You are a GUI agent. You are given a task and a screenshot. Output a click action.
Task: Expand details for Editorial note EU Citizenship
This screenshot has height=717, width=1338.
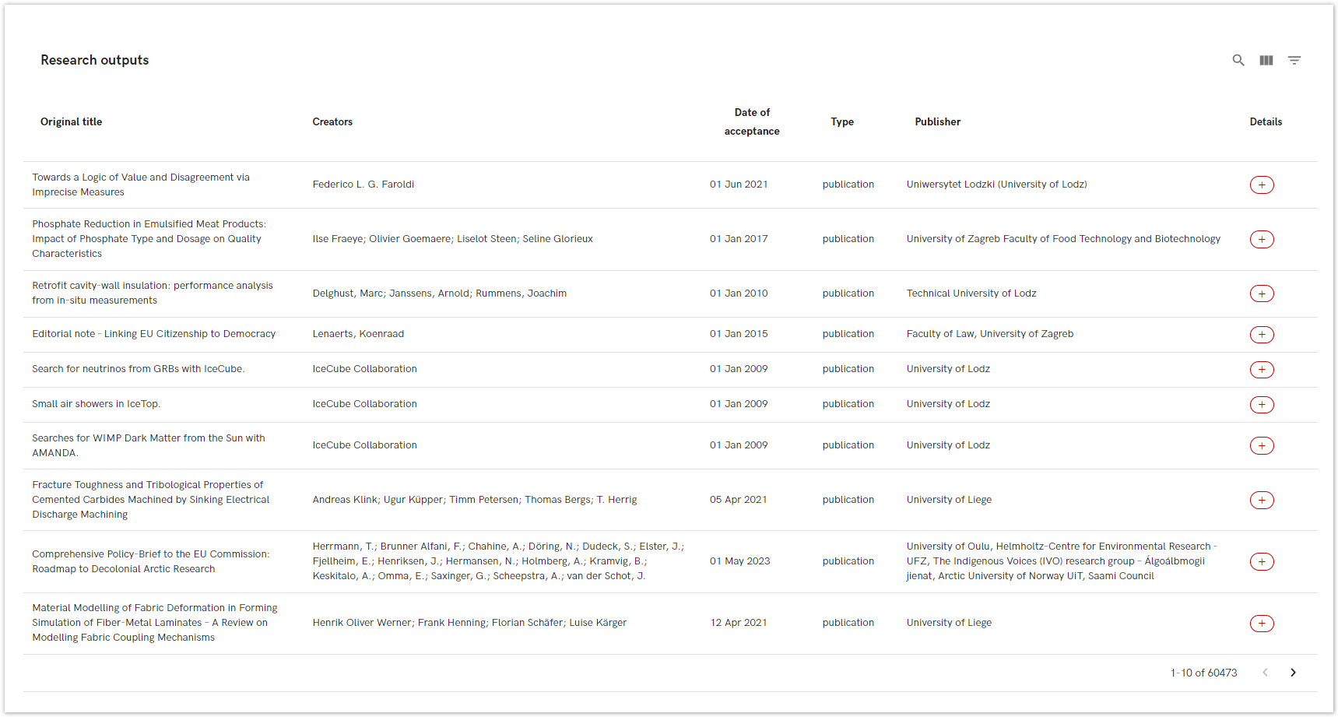click(x=1261, y=335)
